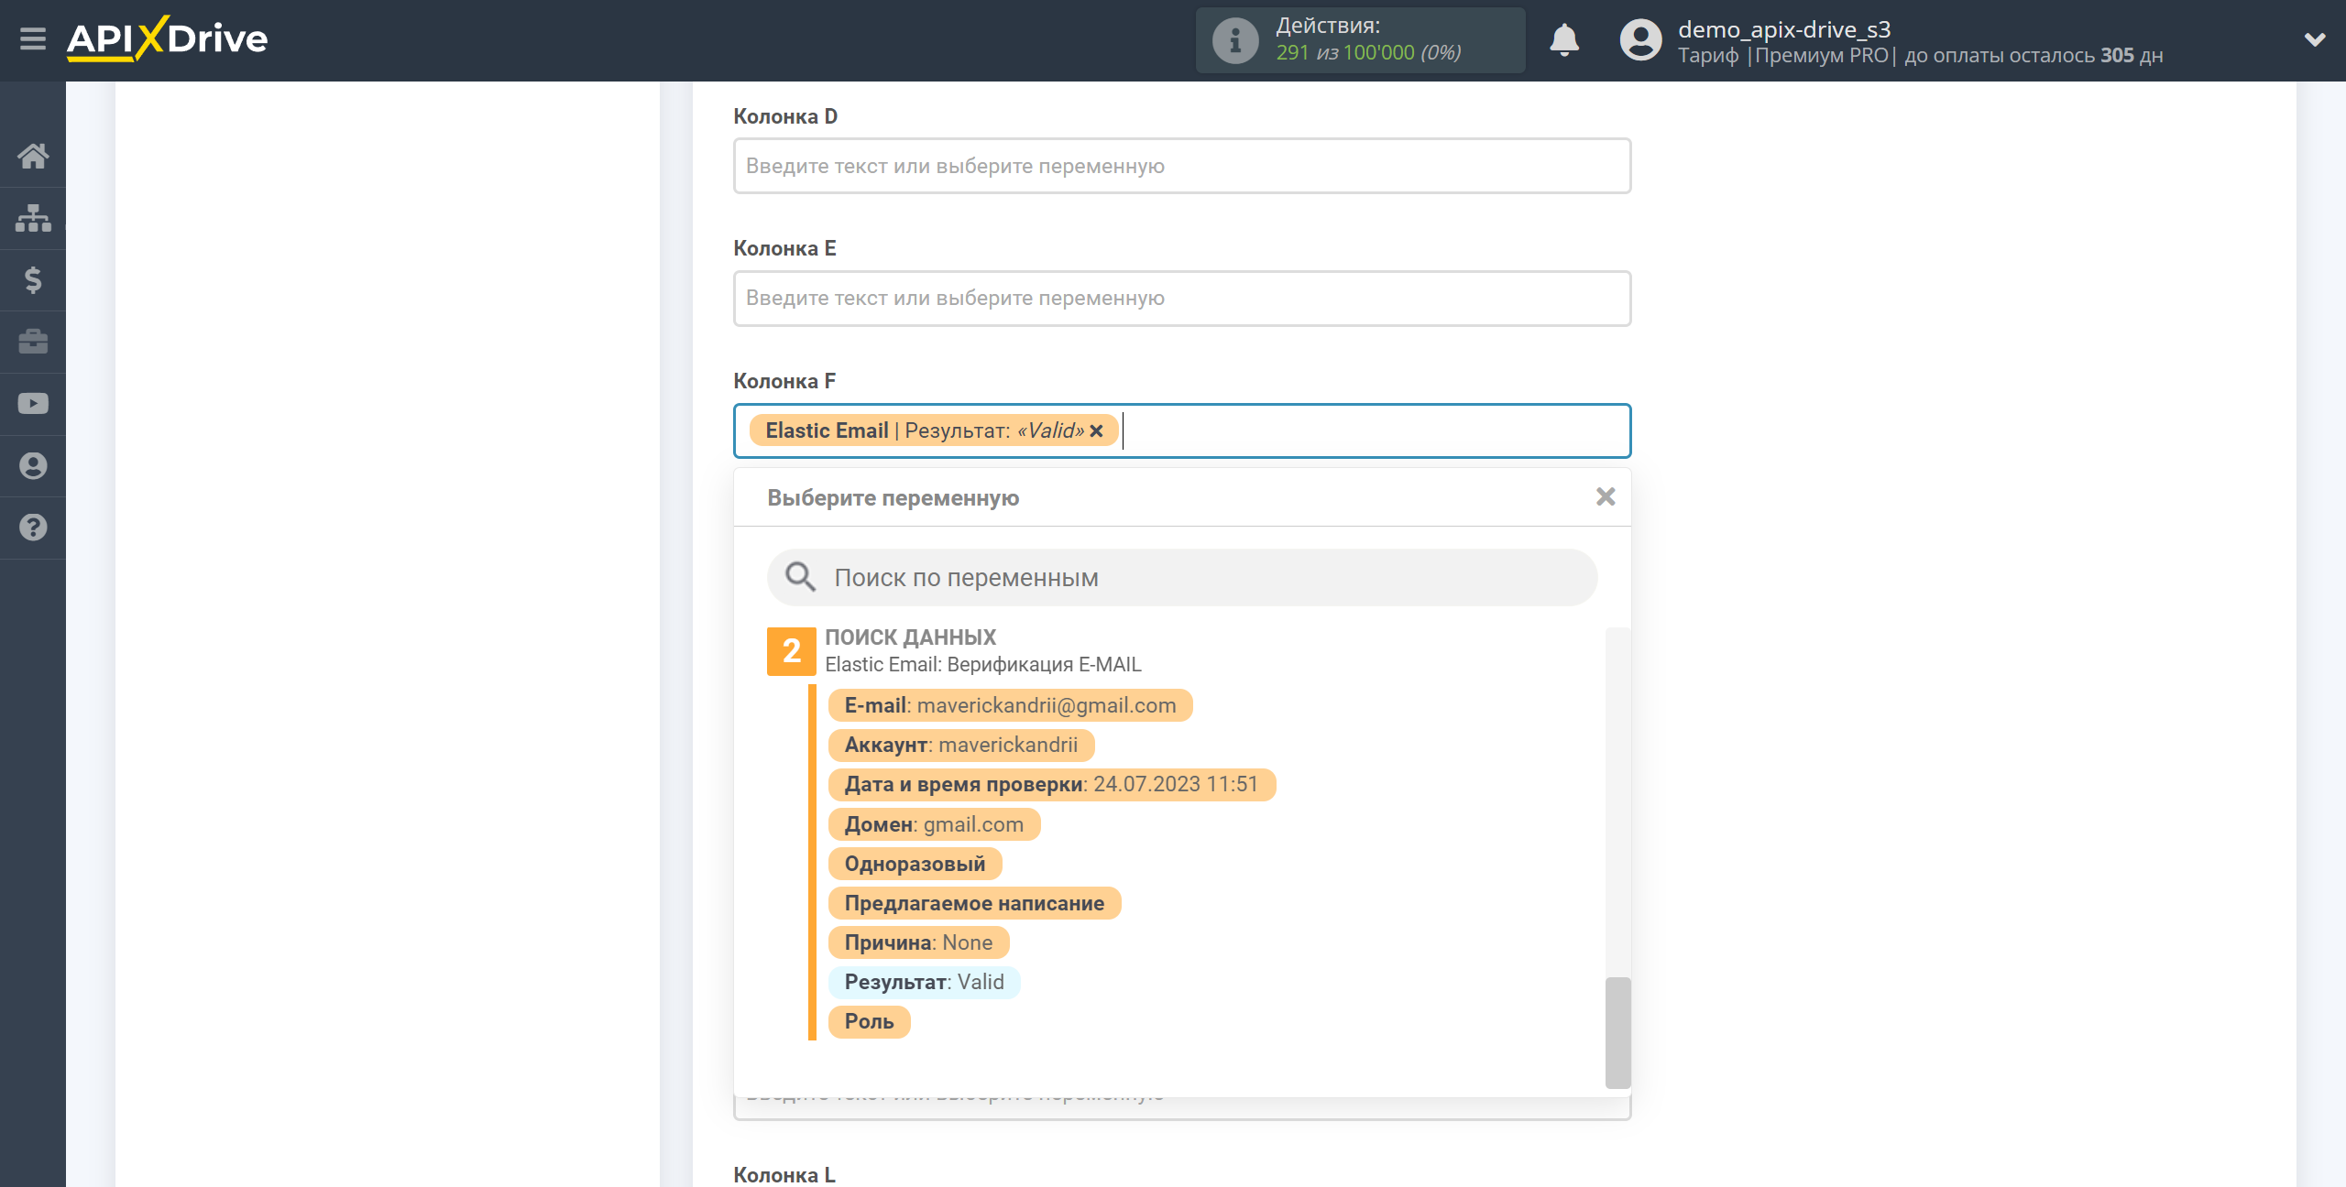Open the billing dollar sidebar icon
Image resolution: width=2346 pixels, height=1187 pixels.
pyautogui.click(x=33, y=279)
